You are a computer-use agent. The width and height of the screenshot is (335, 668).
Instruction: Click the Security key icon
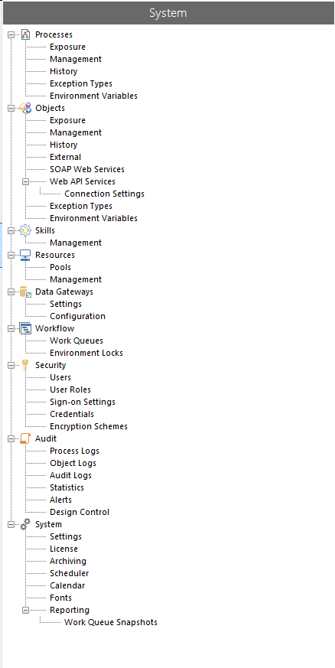(25, 365)
